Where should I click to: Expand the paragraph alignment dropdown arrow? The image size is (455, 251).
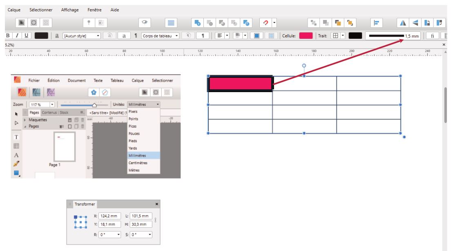click(227, 35)
